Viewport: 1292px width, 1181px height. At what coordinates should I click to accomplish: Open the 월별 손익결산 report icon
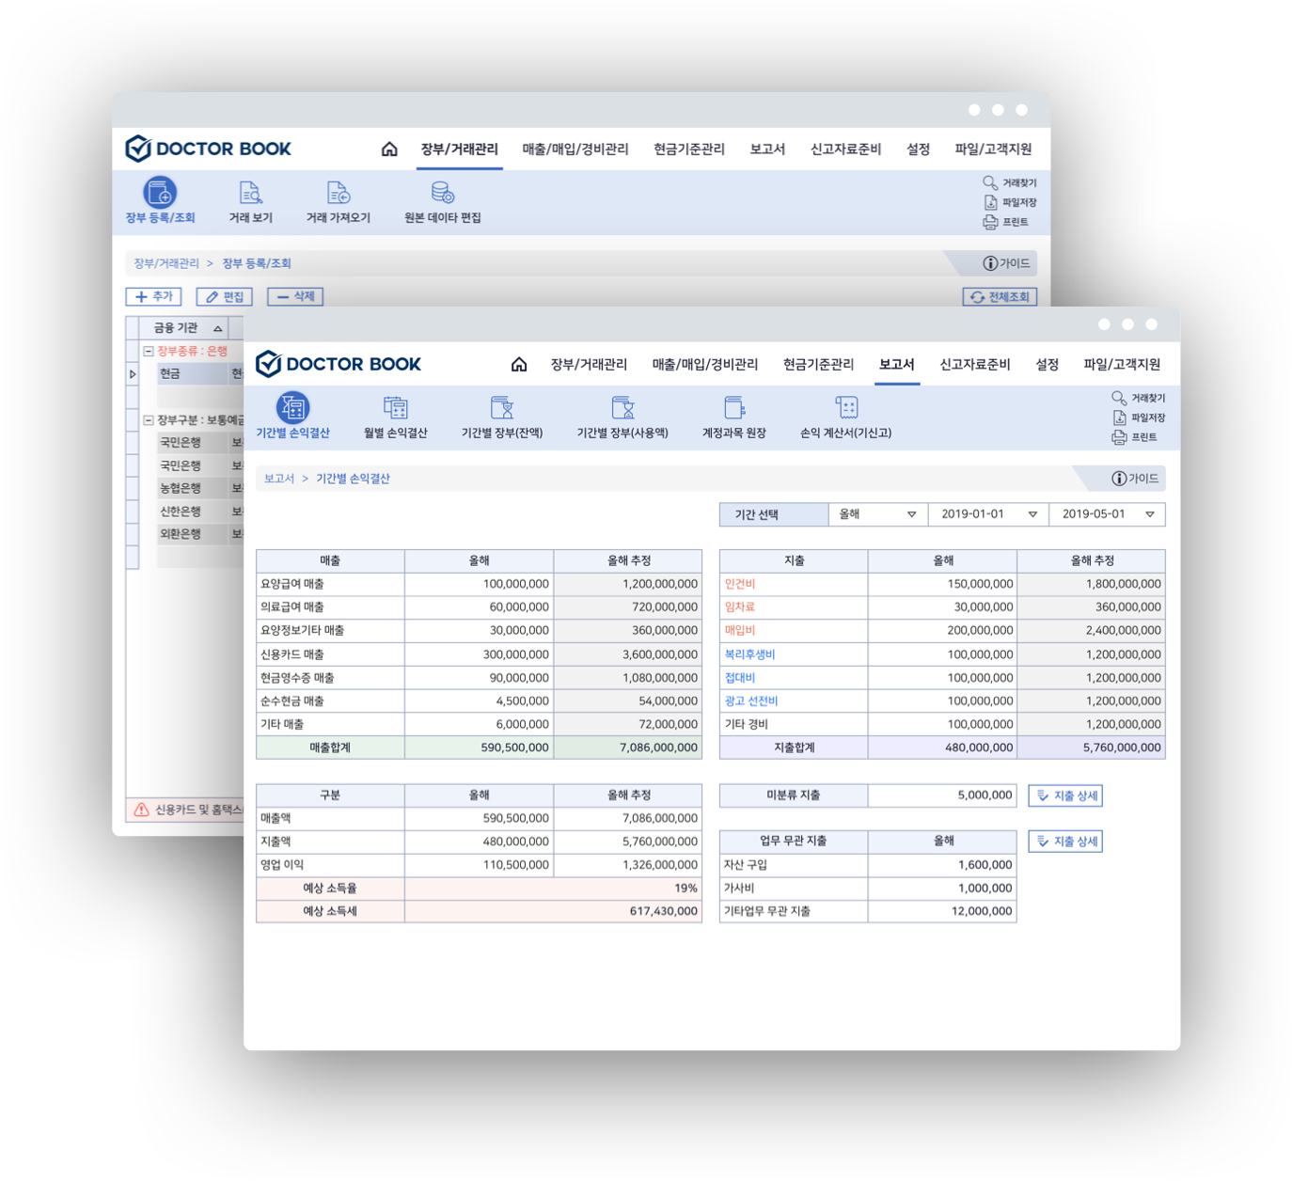395,408
